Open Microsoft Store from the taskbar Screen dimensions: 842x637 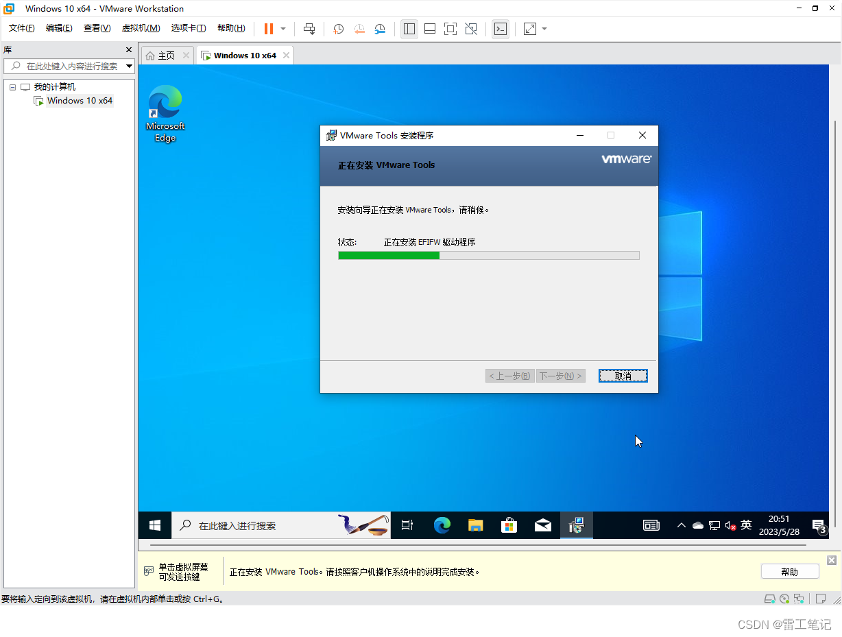click(x=509, y=525)
